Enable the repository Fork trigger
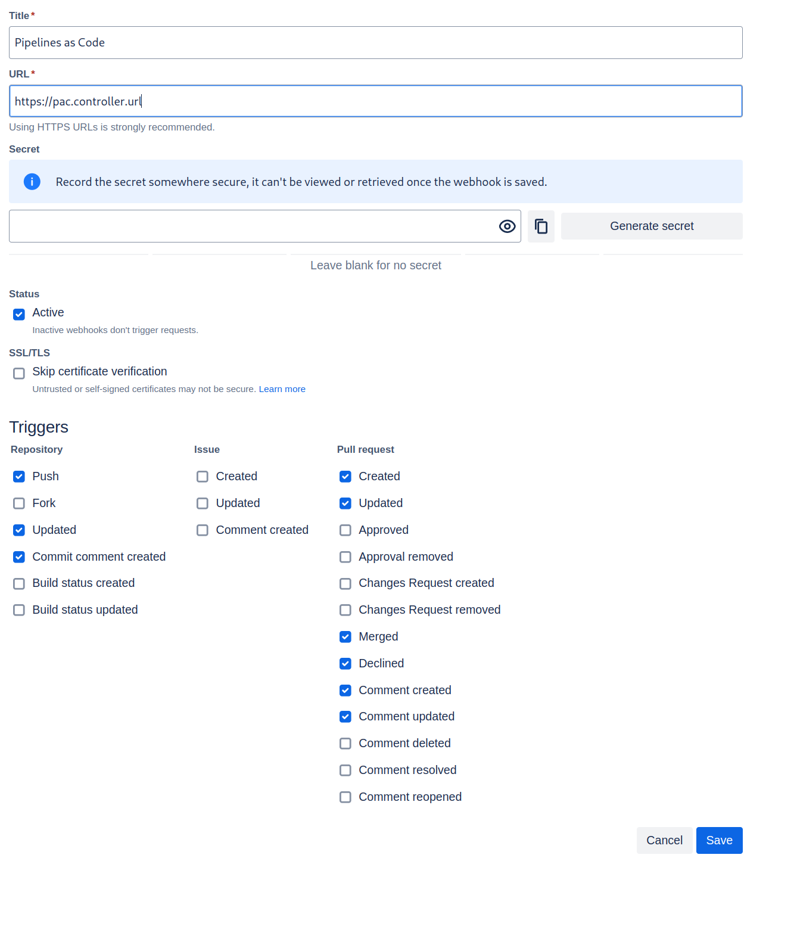 (x=19, y=503)
